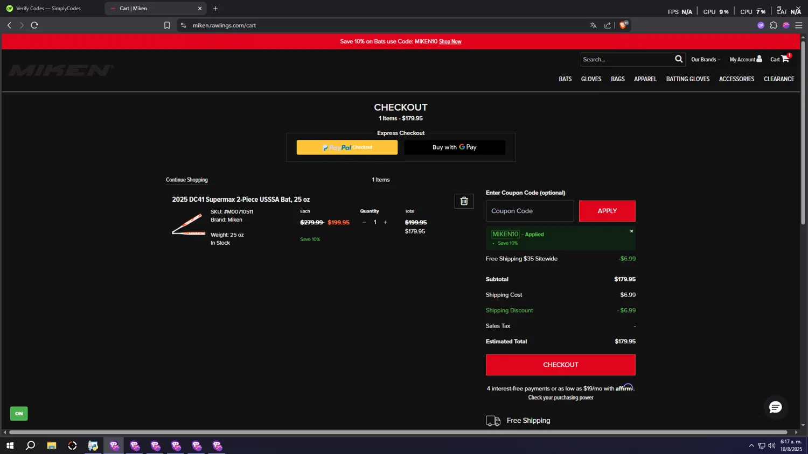Screen dimensions: 808x454
Task: Open Brave Shields icon
Action: tap(623, 25)
